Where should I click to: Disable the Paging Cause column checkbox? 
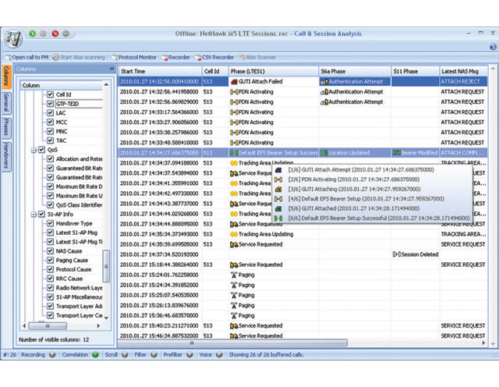[50, 261]
